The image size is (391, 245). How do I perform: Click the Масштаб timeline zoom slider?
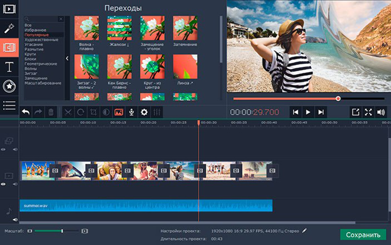point(57,231)
